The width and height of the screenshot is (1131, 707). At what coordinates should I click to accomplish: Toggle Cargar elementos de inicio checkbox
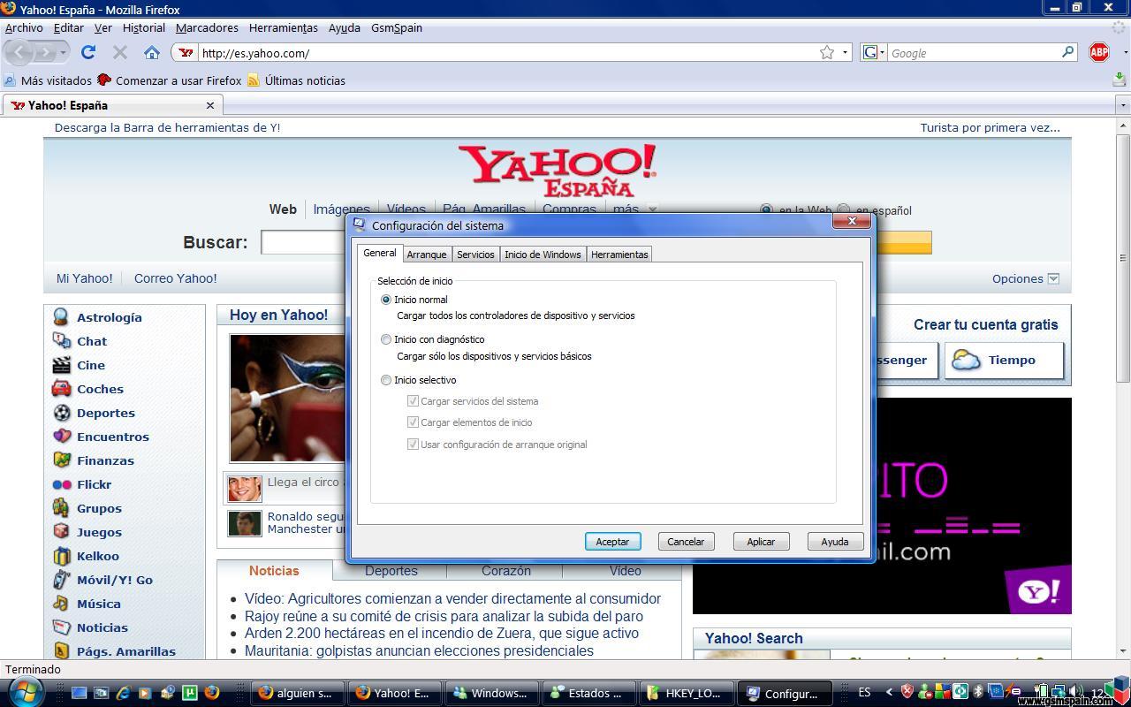[413, 422]
